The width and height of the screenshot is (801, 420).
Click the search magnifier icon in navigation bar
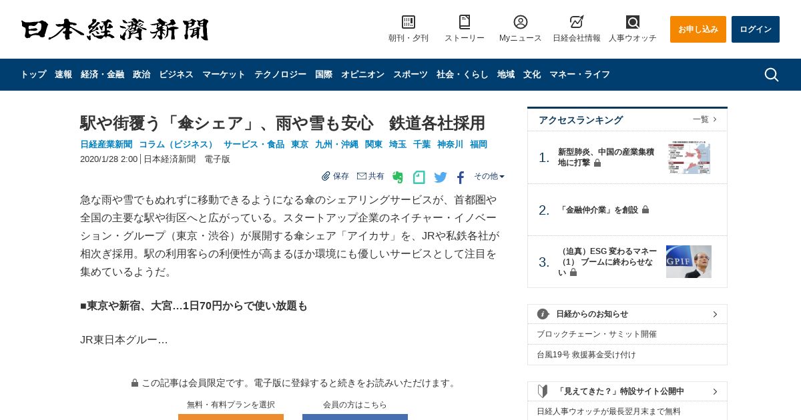coord(772,75)
